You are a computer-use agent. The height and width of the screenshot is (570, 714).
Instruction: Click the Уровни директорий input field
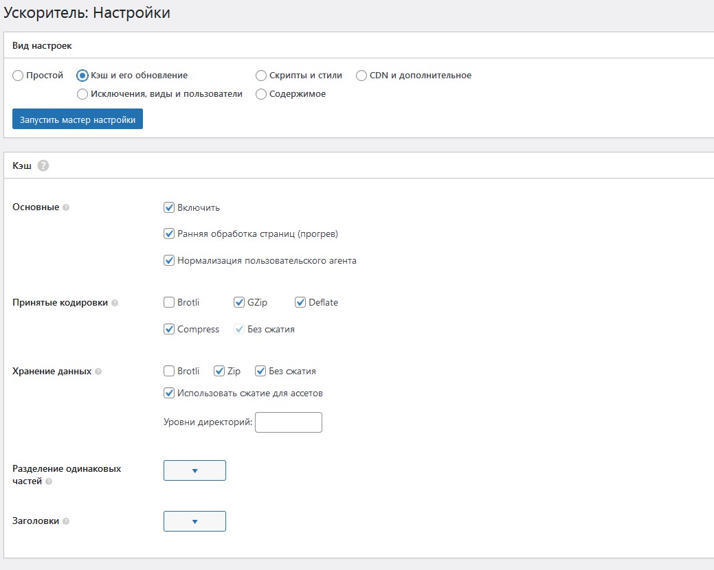(288, 422)
